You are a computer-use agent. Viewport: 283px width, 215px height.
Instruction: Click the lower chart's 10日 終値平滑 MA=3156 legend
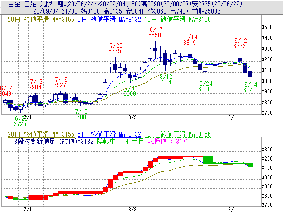pyautogui.click(x=178, y=134)
